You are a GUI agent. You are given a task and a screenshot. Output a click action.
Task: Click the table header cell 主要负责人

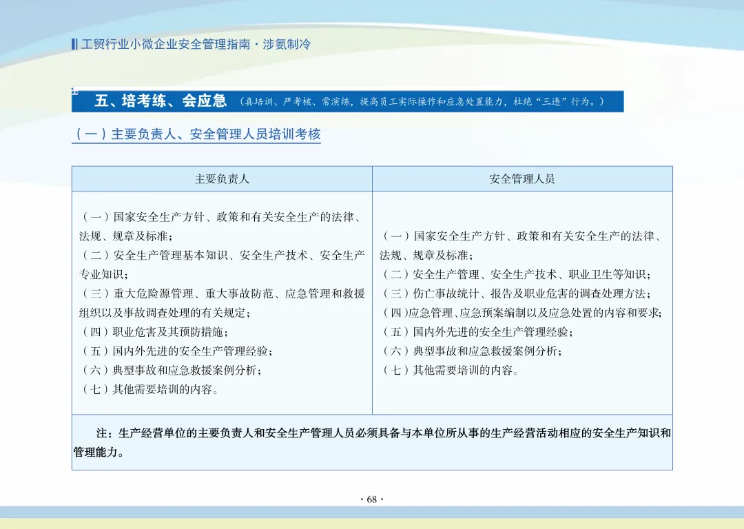pyautogui.click(x=222, y=179)
